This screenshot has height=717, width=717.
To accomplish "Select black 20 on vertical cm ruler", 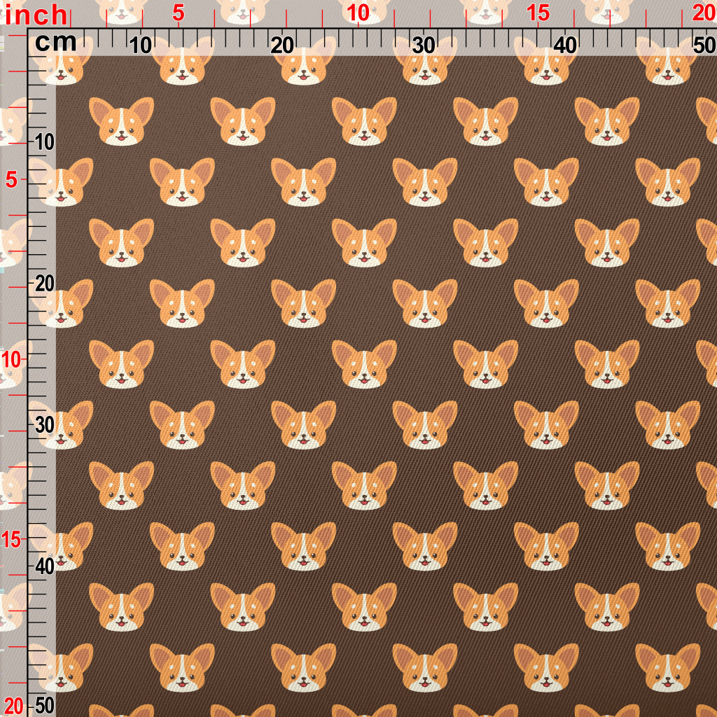I will point(45,284).
